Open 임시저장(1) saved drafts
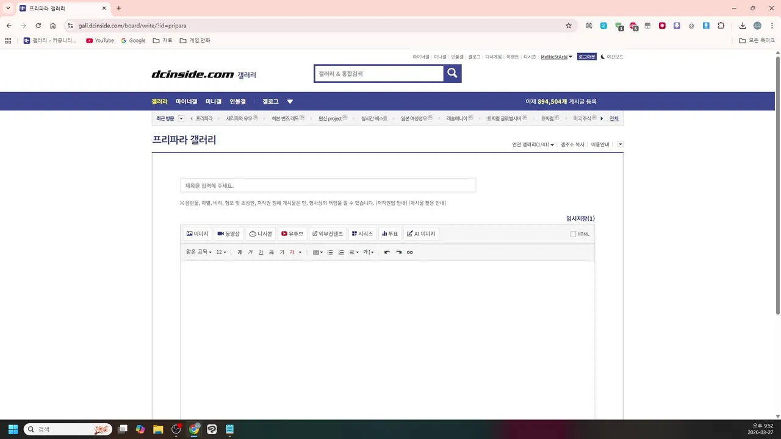This screenshot has width=781, height=439. pos(580,218)
